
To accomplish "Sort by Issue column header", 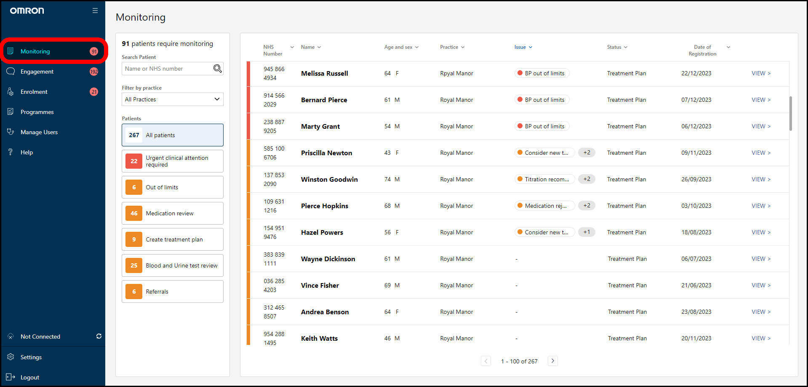I will point(523,47).
